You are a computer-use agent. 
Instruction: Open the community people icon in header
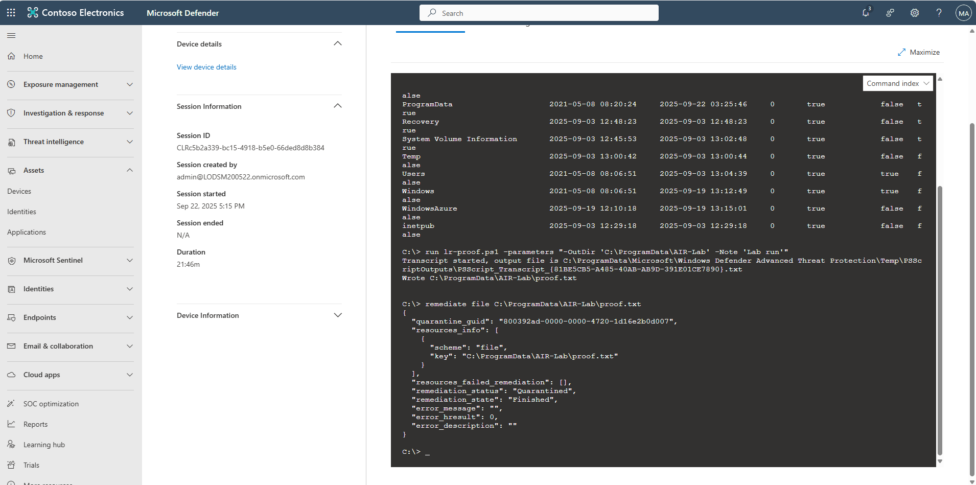coord(890,13)
